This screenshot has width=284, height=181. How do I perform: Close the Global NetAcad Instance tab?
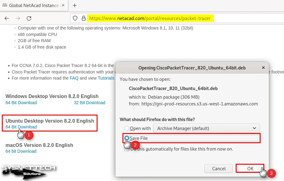64,6
